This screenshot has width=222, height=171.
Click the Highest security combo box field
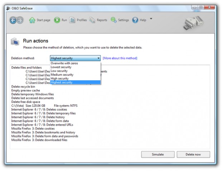[x=75, y=58]
